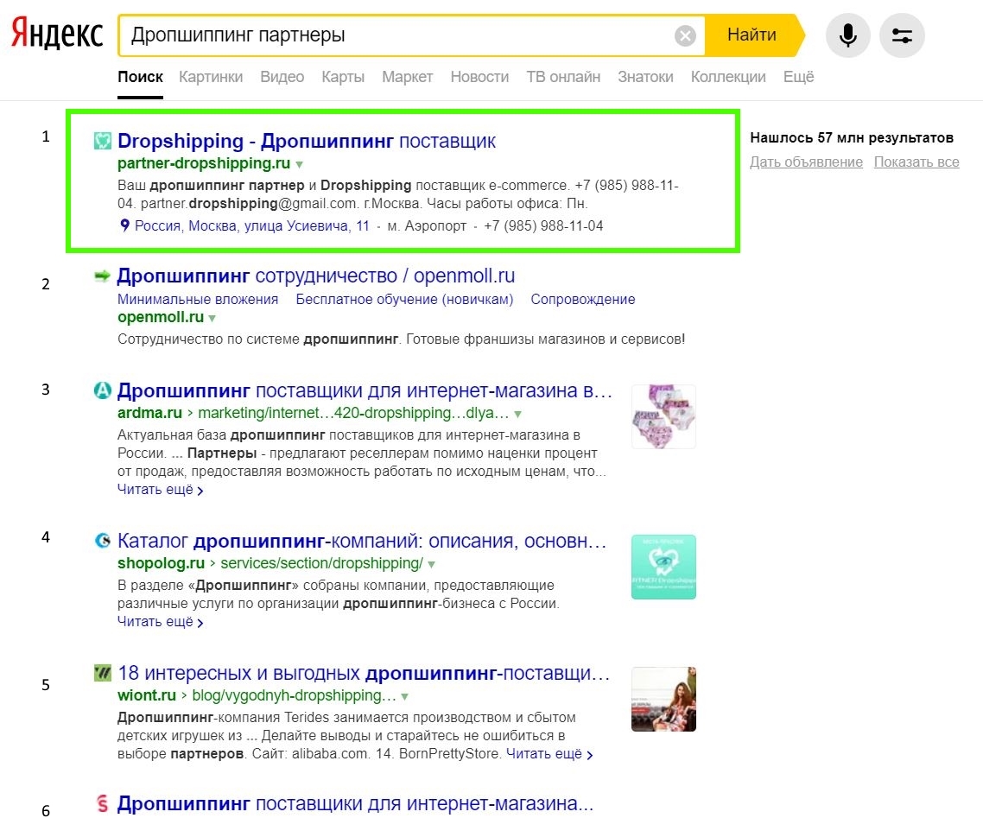Click the map pin icon near Москва address
This screenshot has width=983, height=818.
coord(123,225)
